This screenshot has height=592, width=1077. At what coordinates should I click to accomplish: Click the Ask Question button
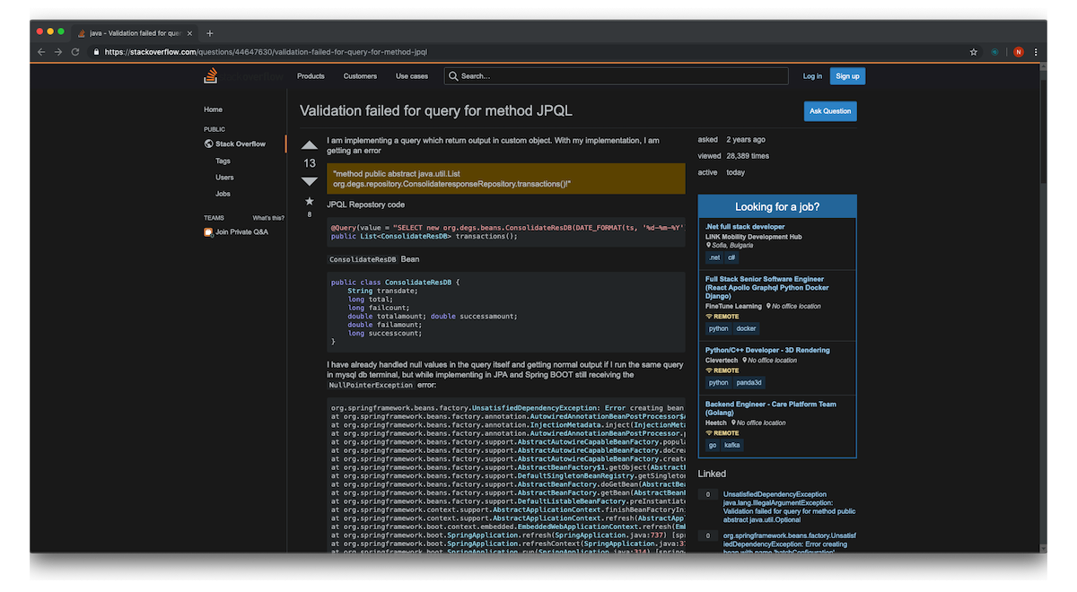click(830, 111)
